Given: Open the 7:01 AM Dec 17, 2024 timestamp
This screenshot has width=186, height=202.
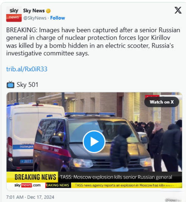Looking at the screenshot, I should point(30,197).
